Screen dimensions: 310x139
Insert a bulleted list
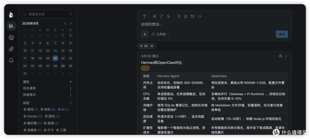pyautogui.click(x=179, y=16)
